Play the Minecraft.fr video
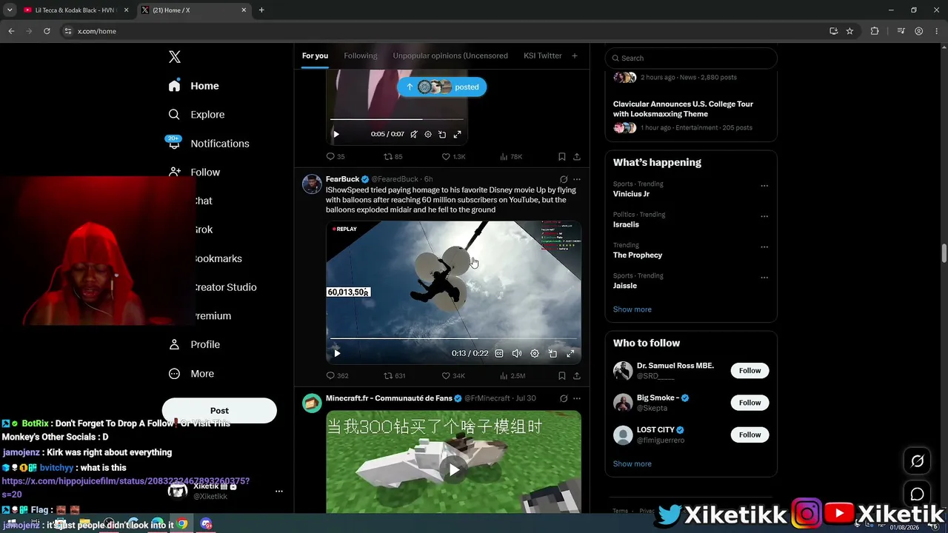948x533 pixels. coord(453,469)
